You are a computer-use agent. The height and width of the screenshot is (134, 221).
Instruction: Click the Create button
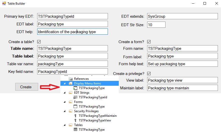point(27,87)
